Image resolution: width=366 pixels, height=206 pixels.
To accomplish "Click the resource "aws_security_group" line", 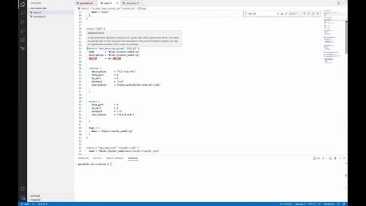I will point(113,48).
